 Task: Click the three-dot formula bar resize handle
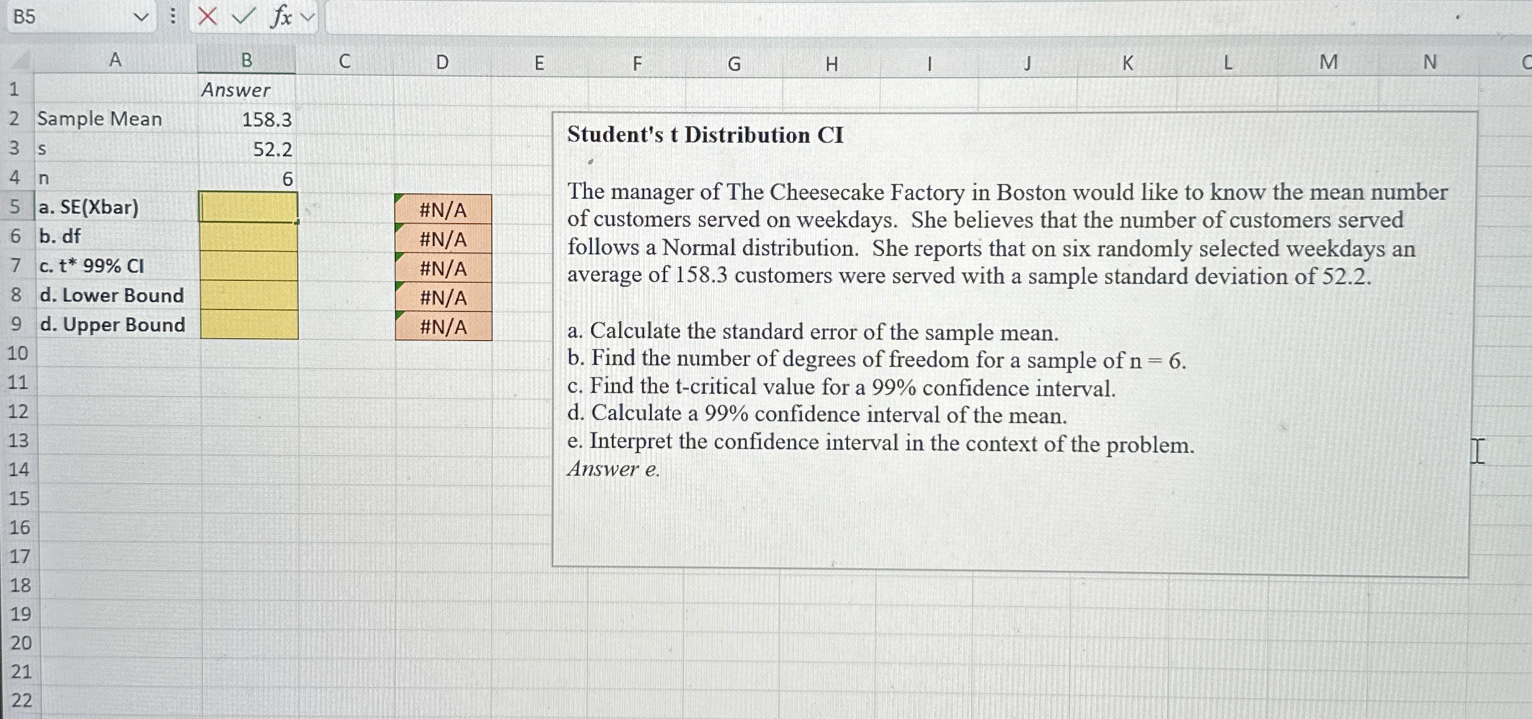point(173,16)
